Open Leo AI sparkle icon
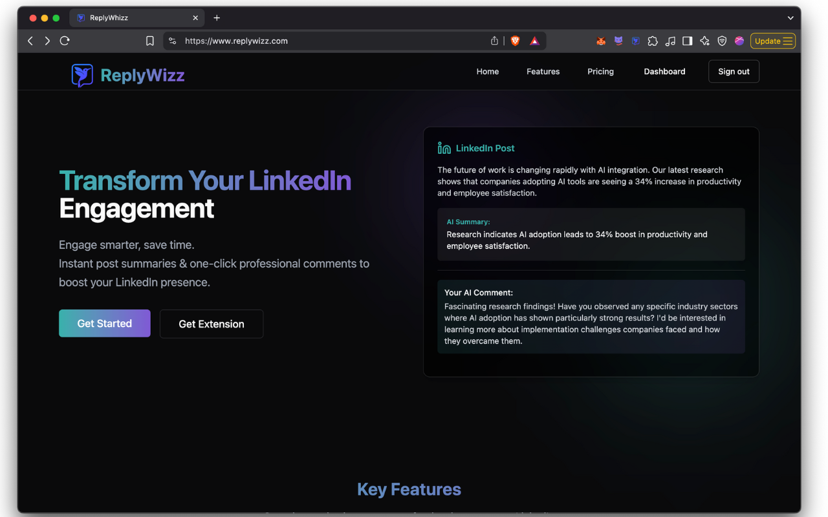This screenshot has height=517, width=828. pos(704,41)
